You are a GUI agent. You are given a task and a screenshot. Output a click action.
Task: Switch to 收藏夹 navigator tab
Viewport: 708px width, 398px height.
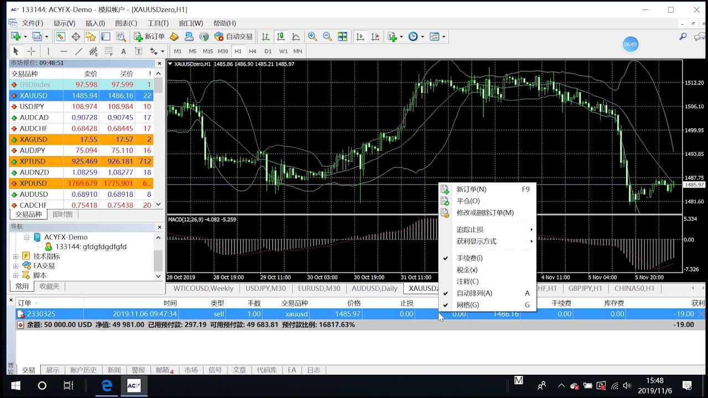(49, 286)
